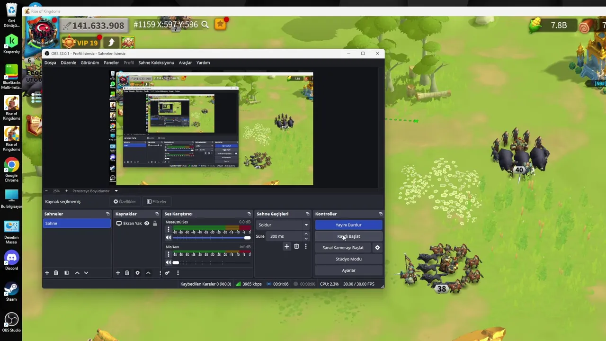
Task: Open Kaynaklar toolbar three-dot overflow menu
Action: 160,273
